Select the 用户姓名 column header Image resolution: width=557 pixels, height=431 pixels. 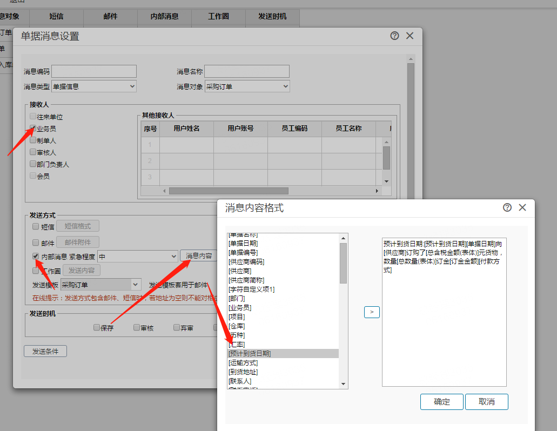(186, 129)
